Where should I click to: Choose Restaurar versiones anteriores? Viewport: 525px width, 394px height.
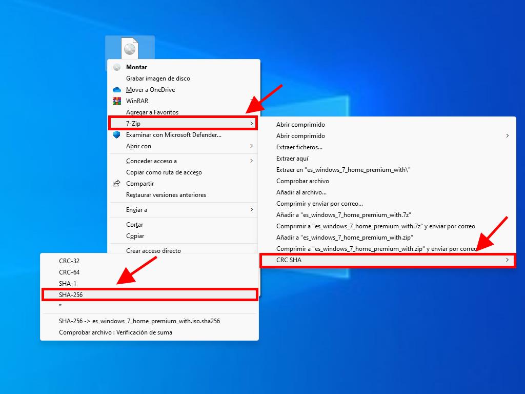click(x=184, y=194)
